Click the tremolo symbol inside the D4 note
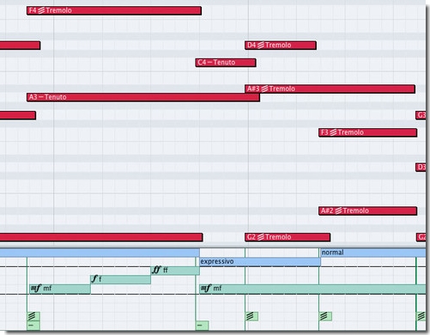430x335 pixels. (x=260, y=46)
